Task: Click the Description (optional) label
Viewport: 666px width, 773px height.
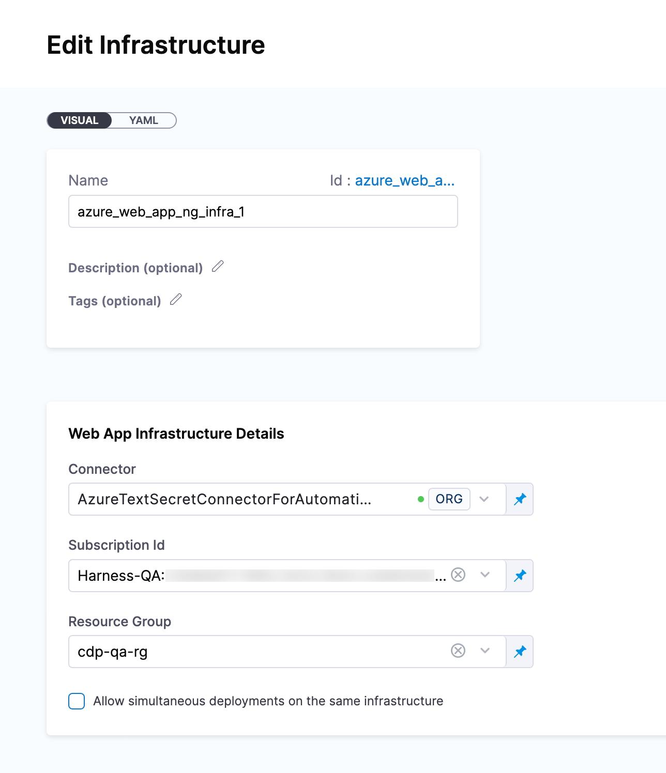Action: 135,268
